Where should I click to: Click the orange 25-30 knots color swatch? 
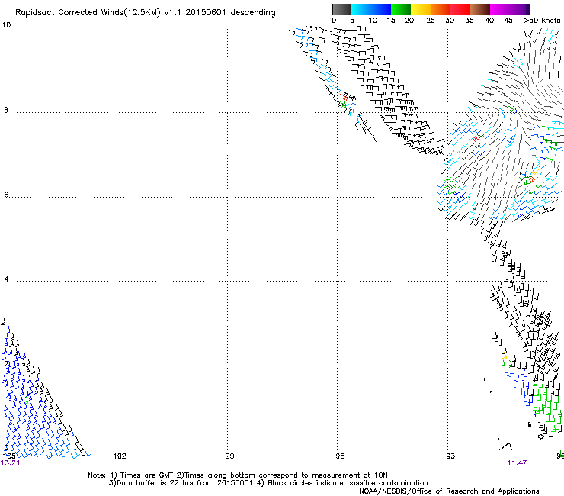tap(441, 9)
